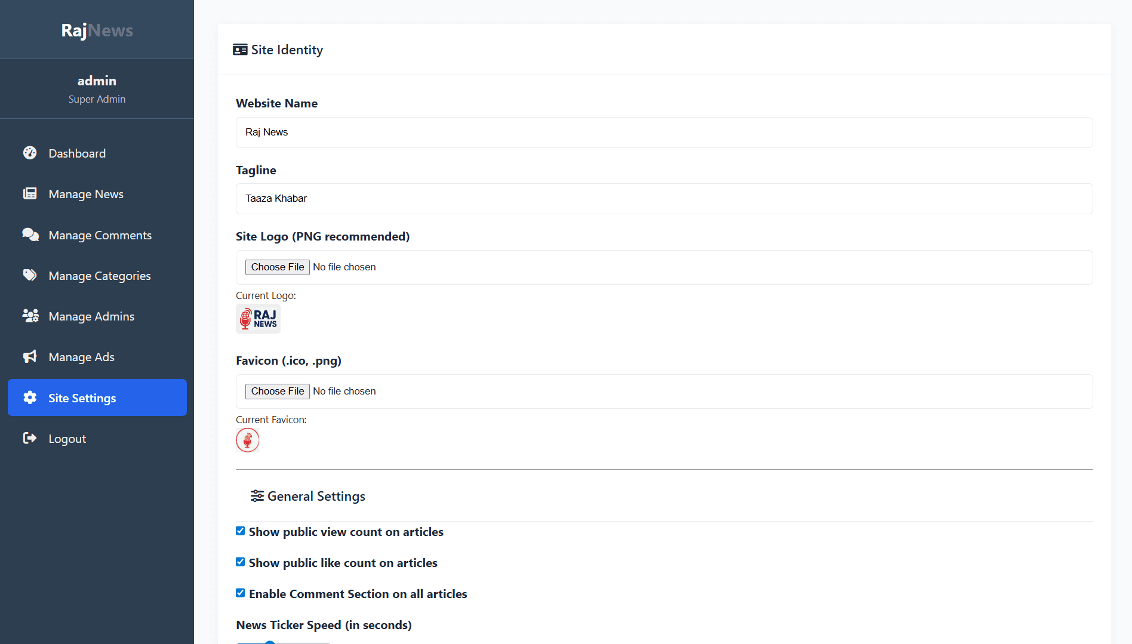Click the Manage Admins users icon

click(x=30, y=316)
